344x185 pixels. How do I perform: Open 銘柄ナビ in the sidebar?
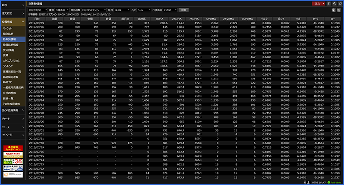(13, 82)
